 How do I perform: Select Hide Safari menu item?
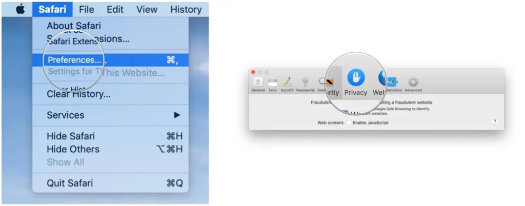[111, 136]
